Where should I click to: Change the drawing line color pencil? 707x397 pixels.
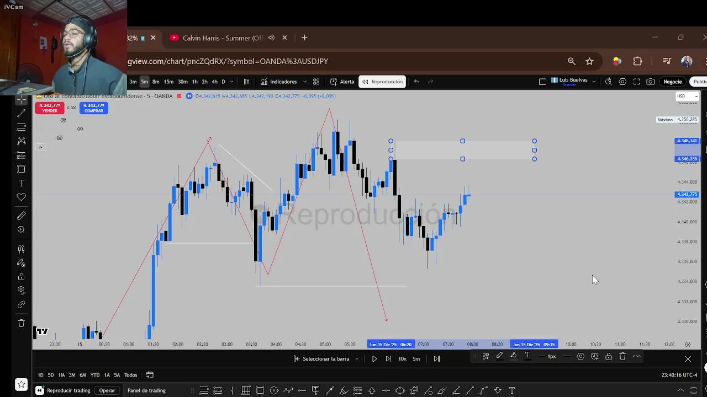point(499,357)
